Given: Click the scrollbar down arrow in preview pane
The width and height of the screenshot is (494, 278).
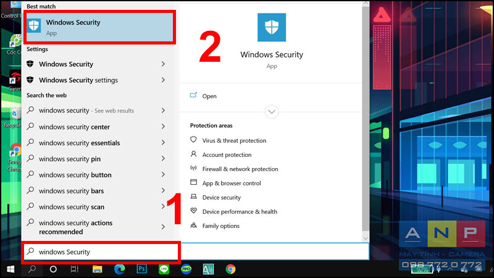Looking at the screenshot, I should coord(366,238).
